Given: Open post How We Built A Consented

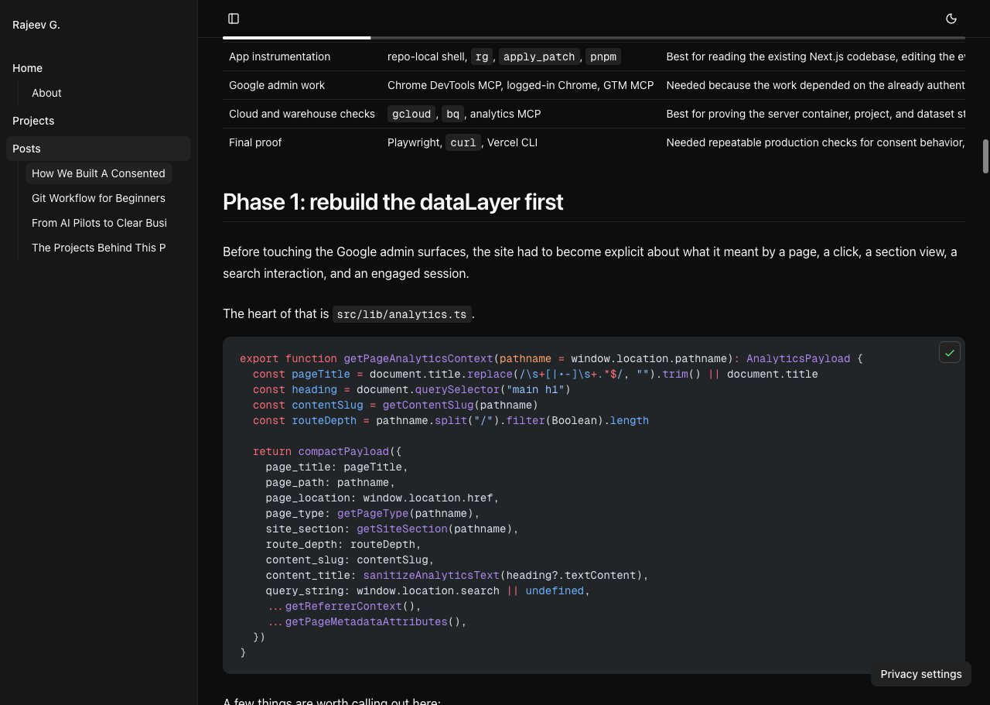Looking at the screenshot, I should point(98,173).
